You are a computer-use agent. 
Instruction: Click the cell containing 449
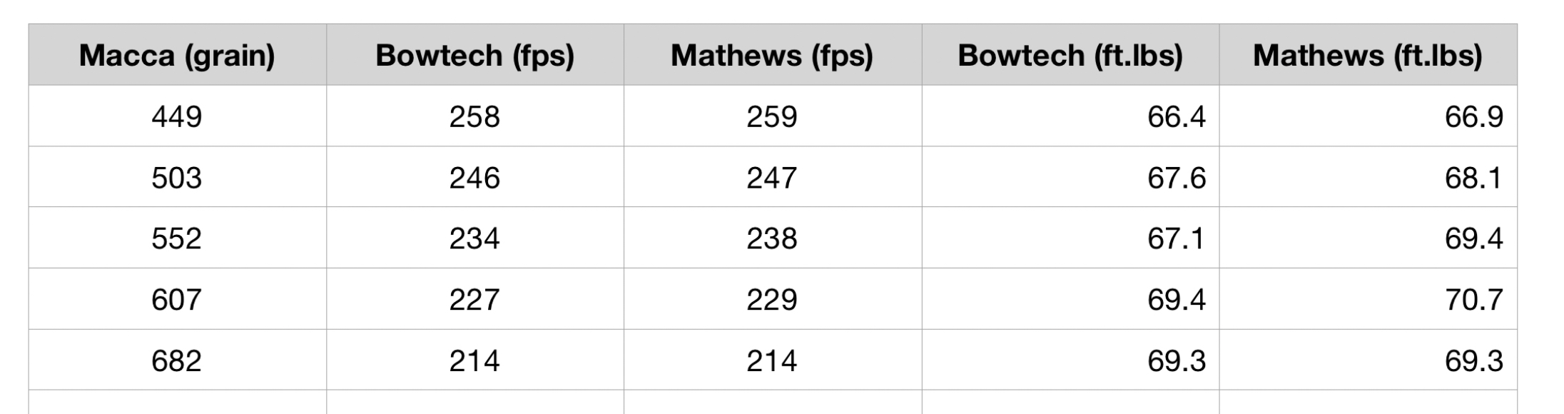177,116
